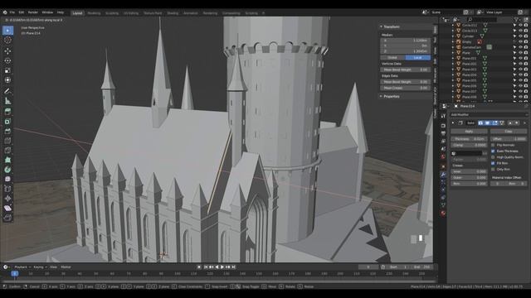Open the World properties tab icon
The width and height of the screenshot is (531, 298).
(443, 156)
